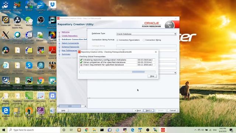Image resolution: width=236 pixels, height=133 pixels.
Task: Click the Stop button in prerequisites dialog
Action: [152, 76]
